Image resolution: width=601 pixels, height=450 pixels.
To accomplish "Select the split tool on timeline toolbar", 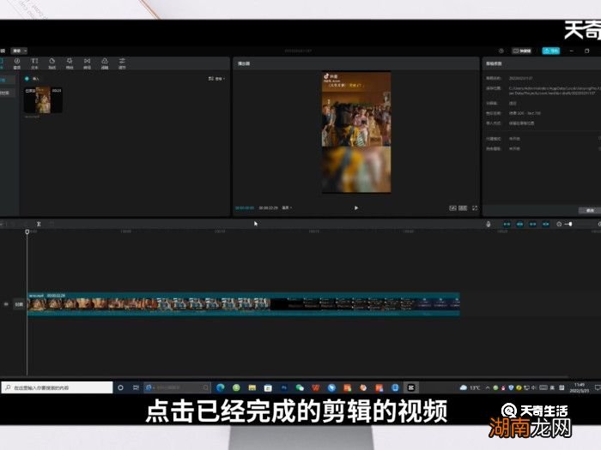I will (x=39, y=224).
